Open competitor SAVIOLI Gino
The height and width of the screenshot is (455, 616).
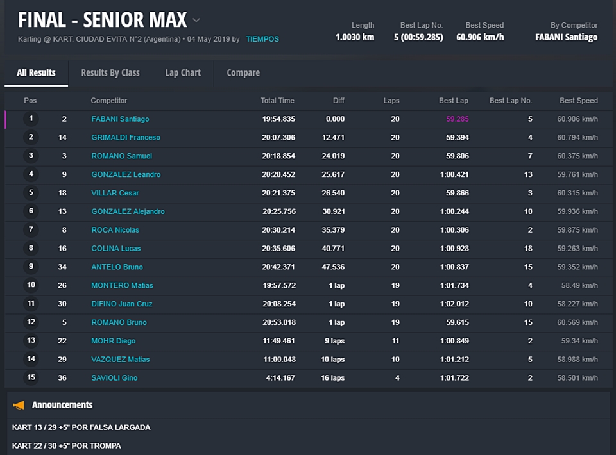tap(114, 378)
